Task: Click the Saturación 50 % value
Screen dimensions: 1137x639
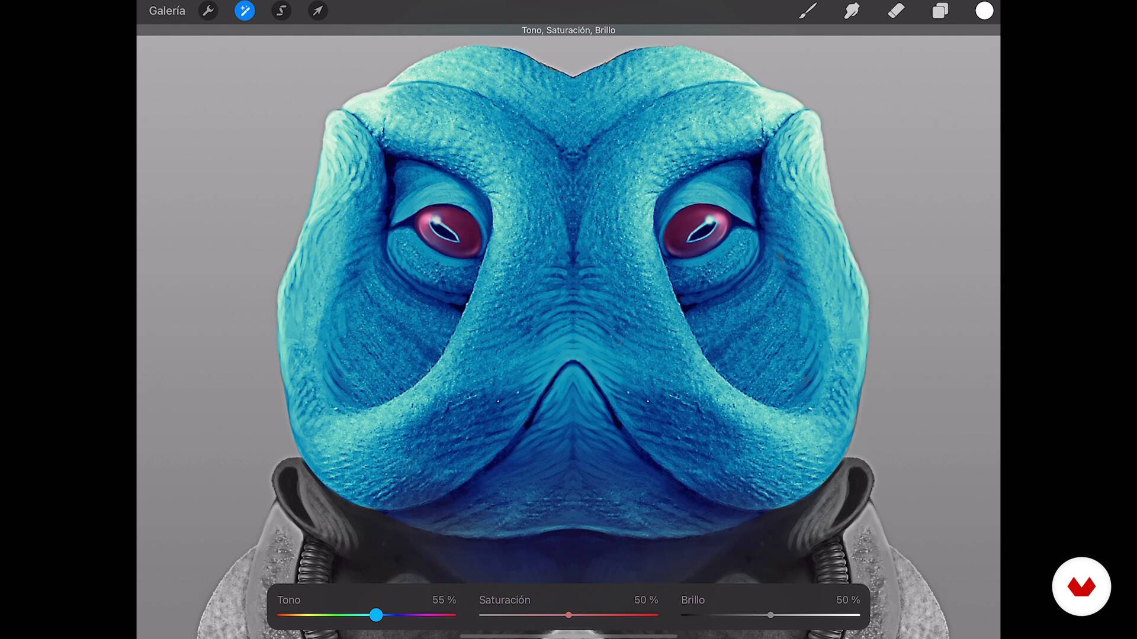Action: click(x=646, y=600)
